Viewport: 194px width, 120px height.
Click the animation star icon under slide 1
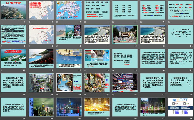pos(2,22)
